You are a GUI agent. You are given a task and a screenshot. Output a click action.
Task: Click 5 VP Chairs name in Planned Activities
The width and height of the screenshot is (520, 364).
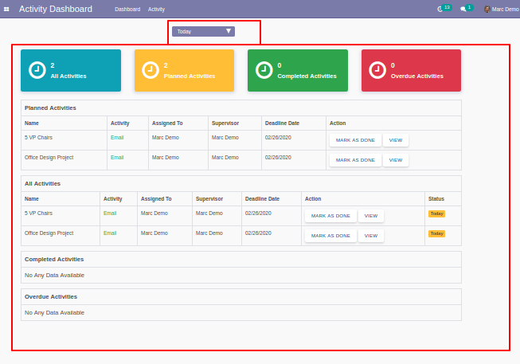(x=38, y=137)
